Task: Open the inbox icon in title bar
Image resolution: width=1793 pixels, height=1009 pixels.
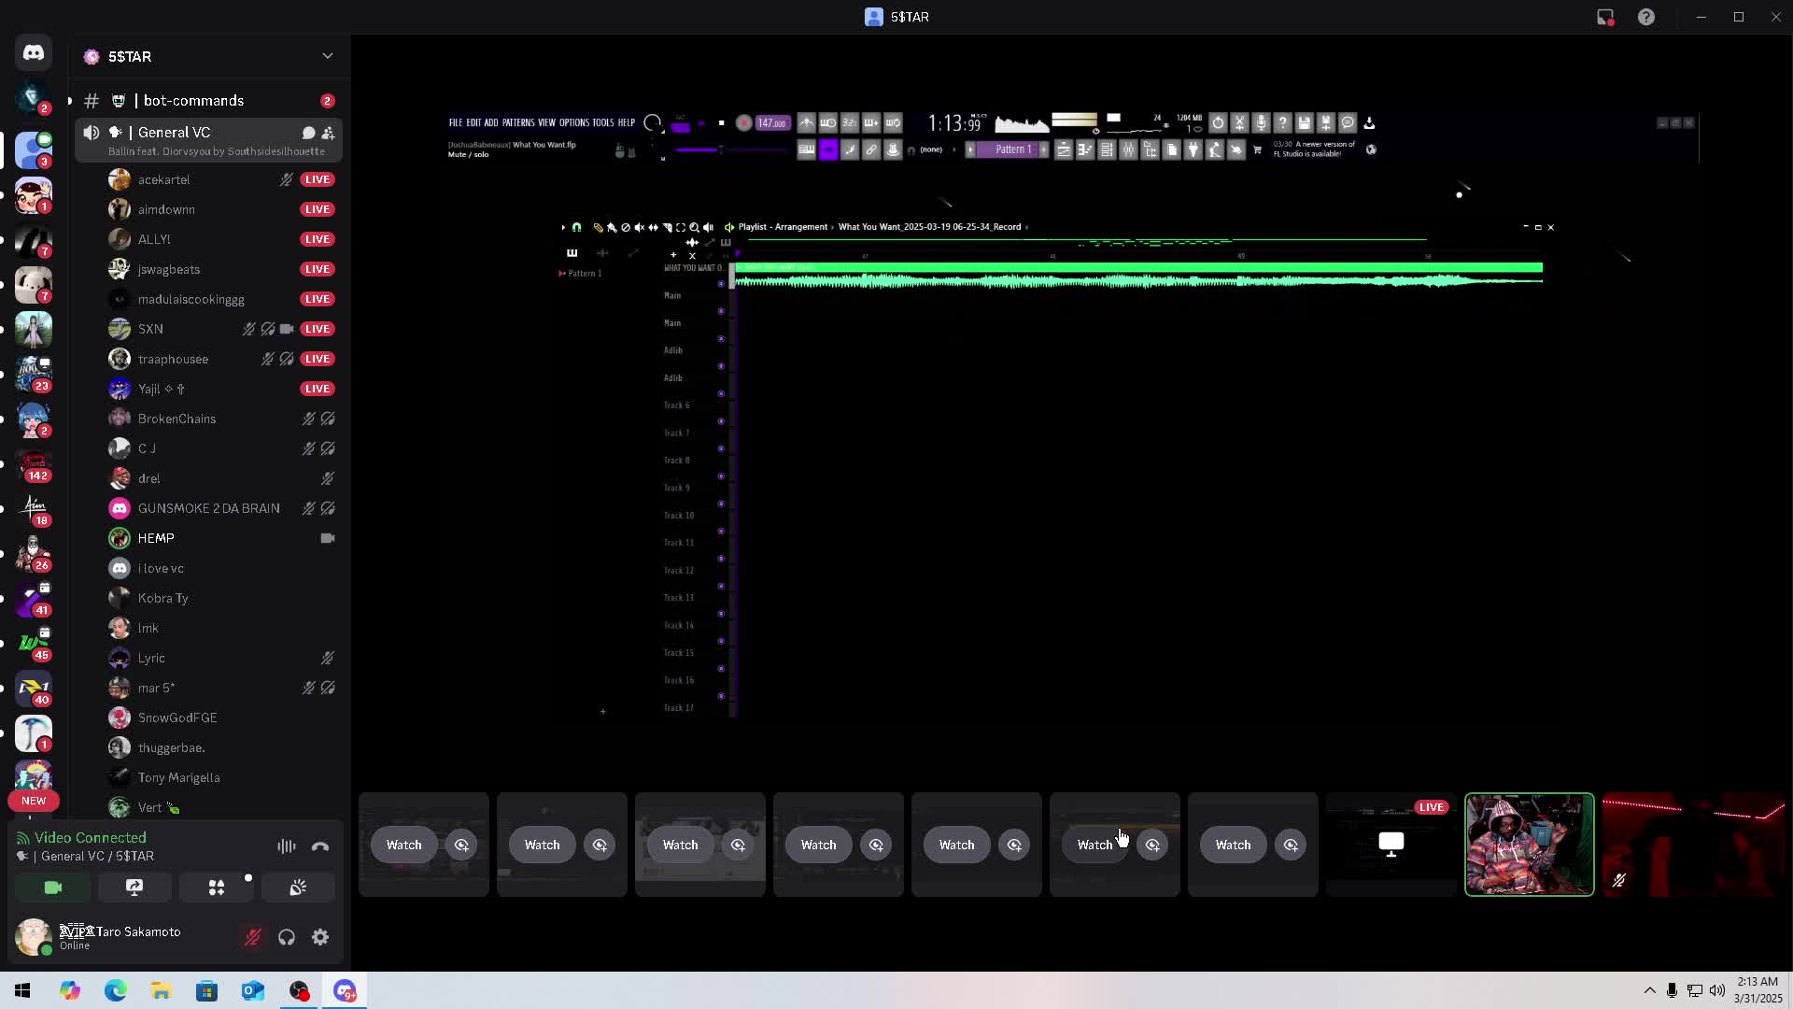Action: (1605, 17)
